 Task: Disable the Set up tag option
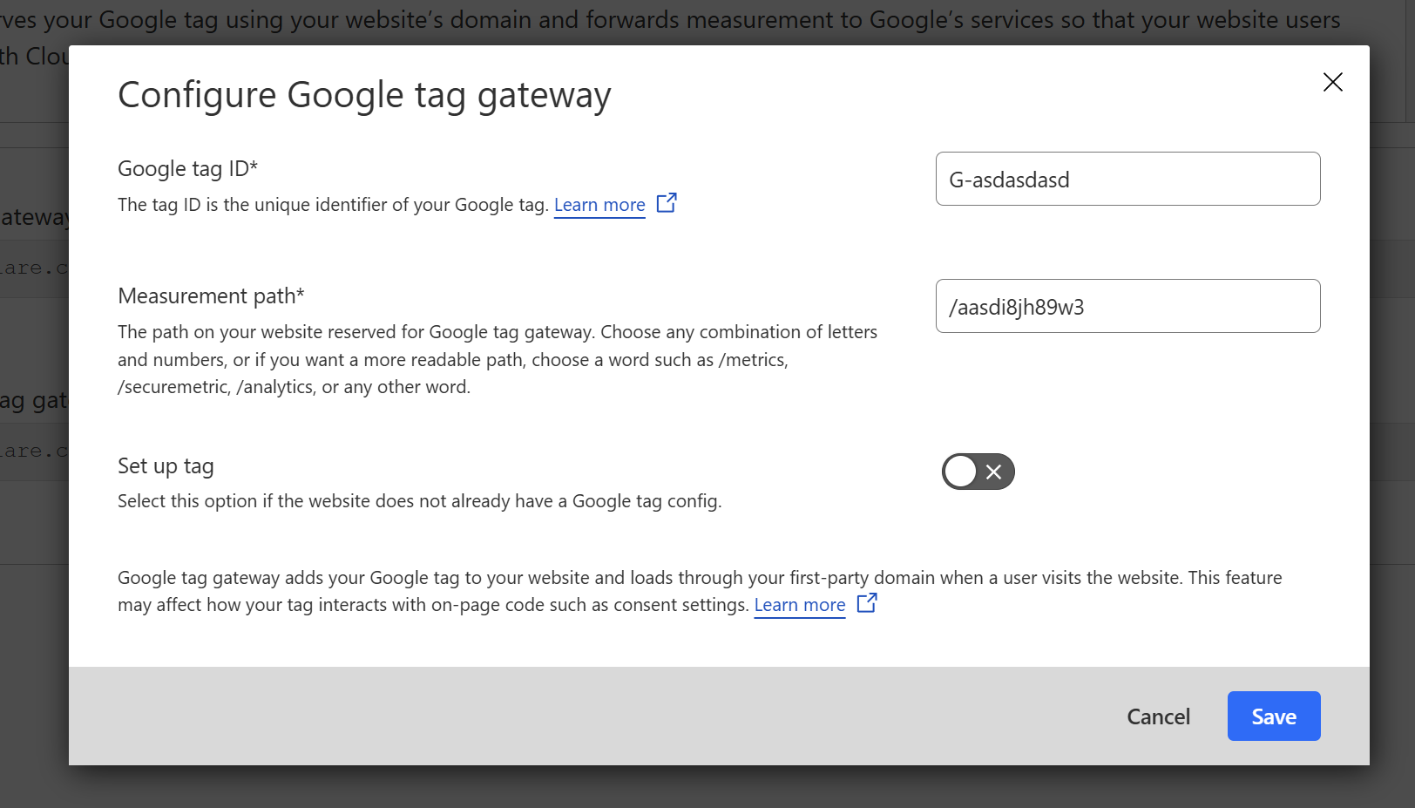(978, 472)
